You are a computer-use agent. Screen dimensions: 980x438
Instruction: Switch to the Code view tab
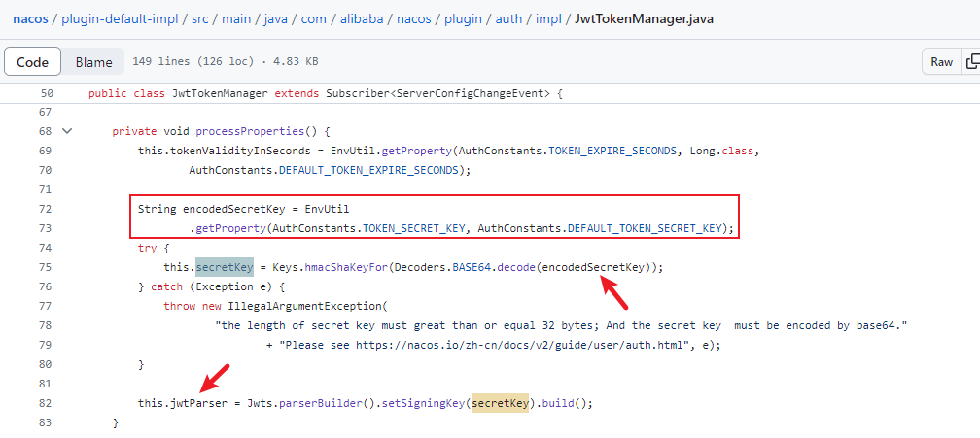pyautogui.click(x=32, y=62)
